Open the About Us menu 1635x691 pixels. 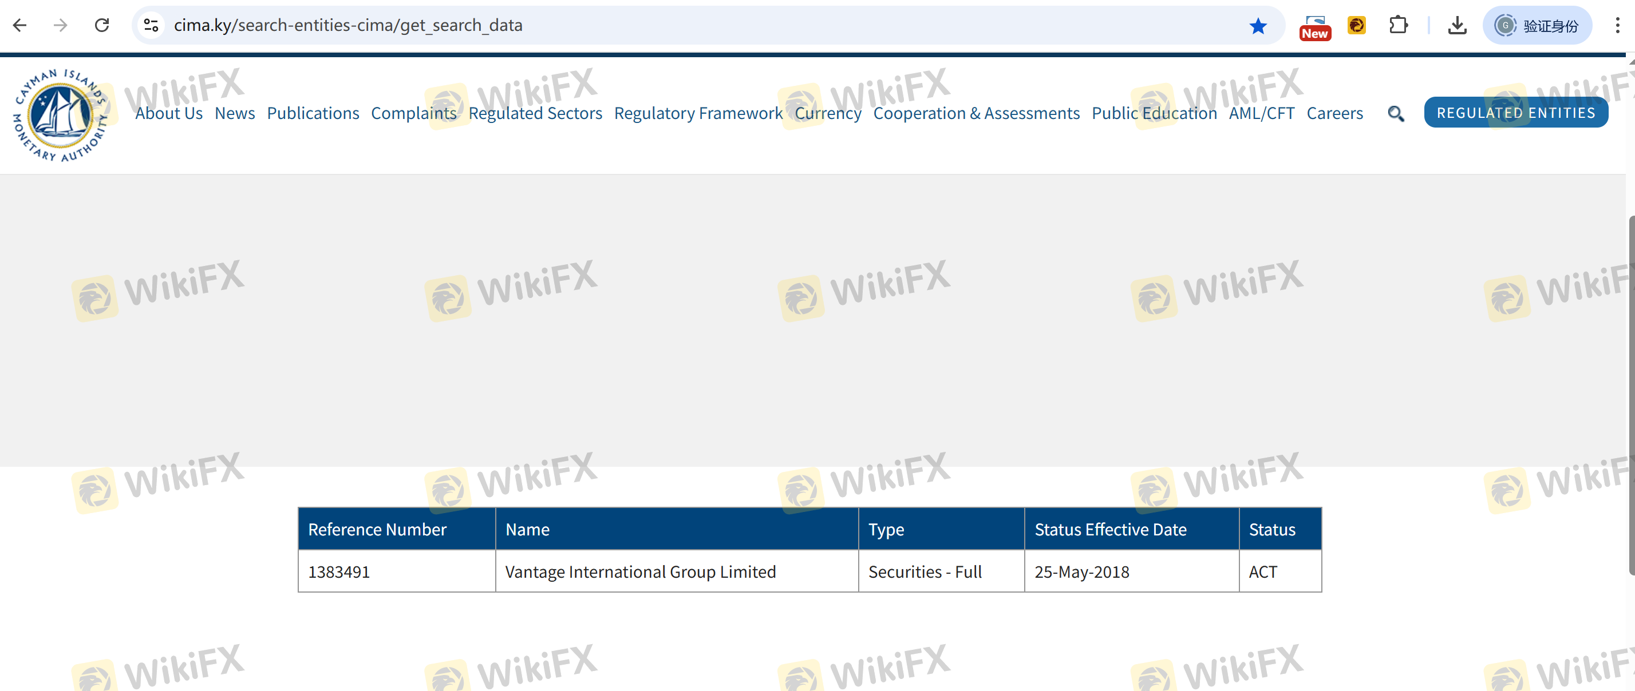[x=168, y=113]
